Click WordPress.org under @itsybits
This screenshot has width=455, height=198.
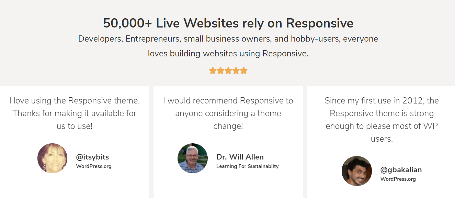[94, 166]
